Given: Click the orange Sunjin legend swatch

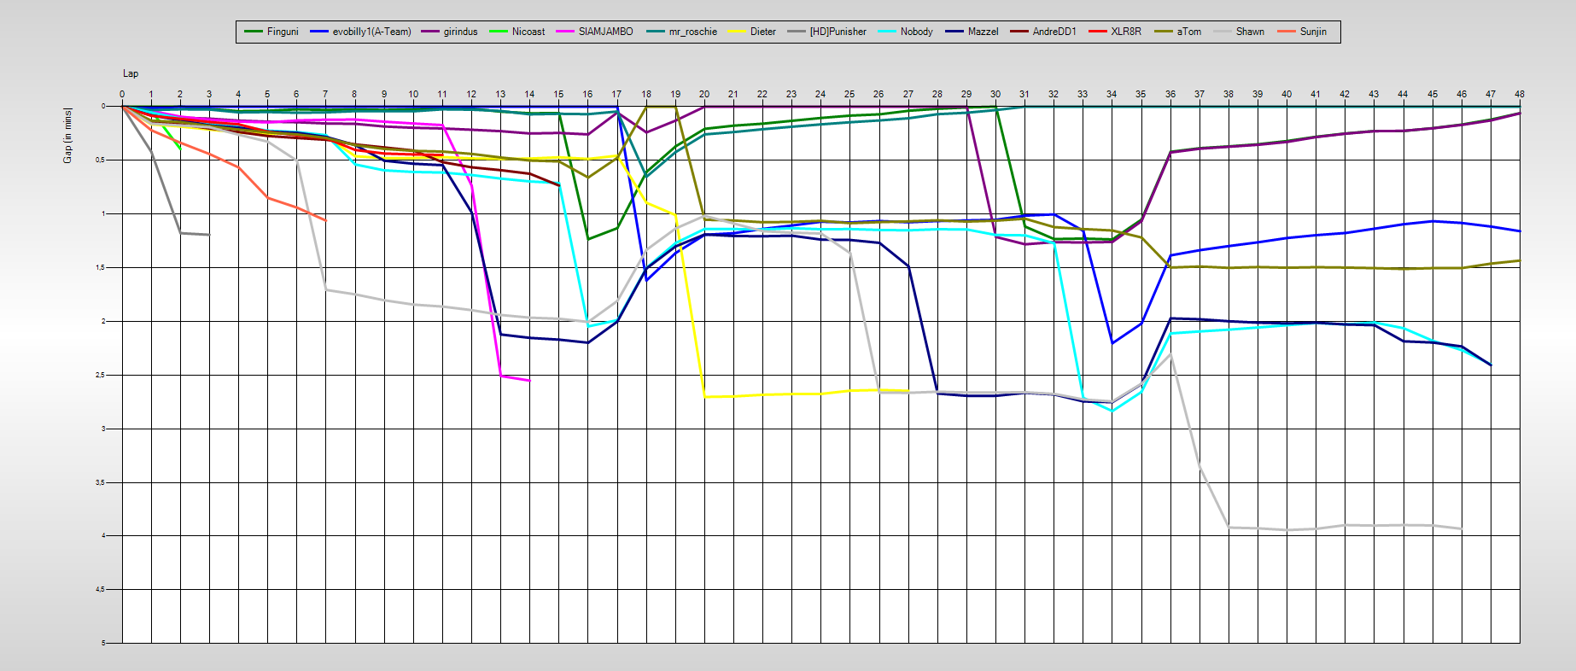Looking at the screenshot, I should [1287, 32].
